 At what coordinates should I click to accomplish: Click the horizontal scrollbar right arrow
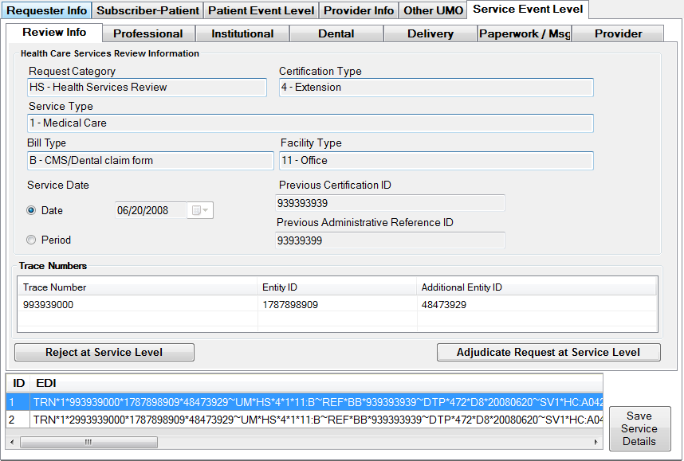point(597,442)
